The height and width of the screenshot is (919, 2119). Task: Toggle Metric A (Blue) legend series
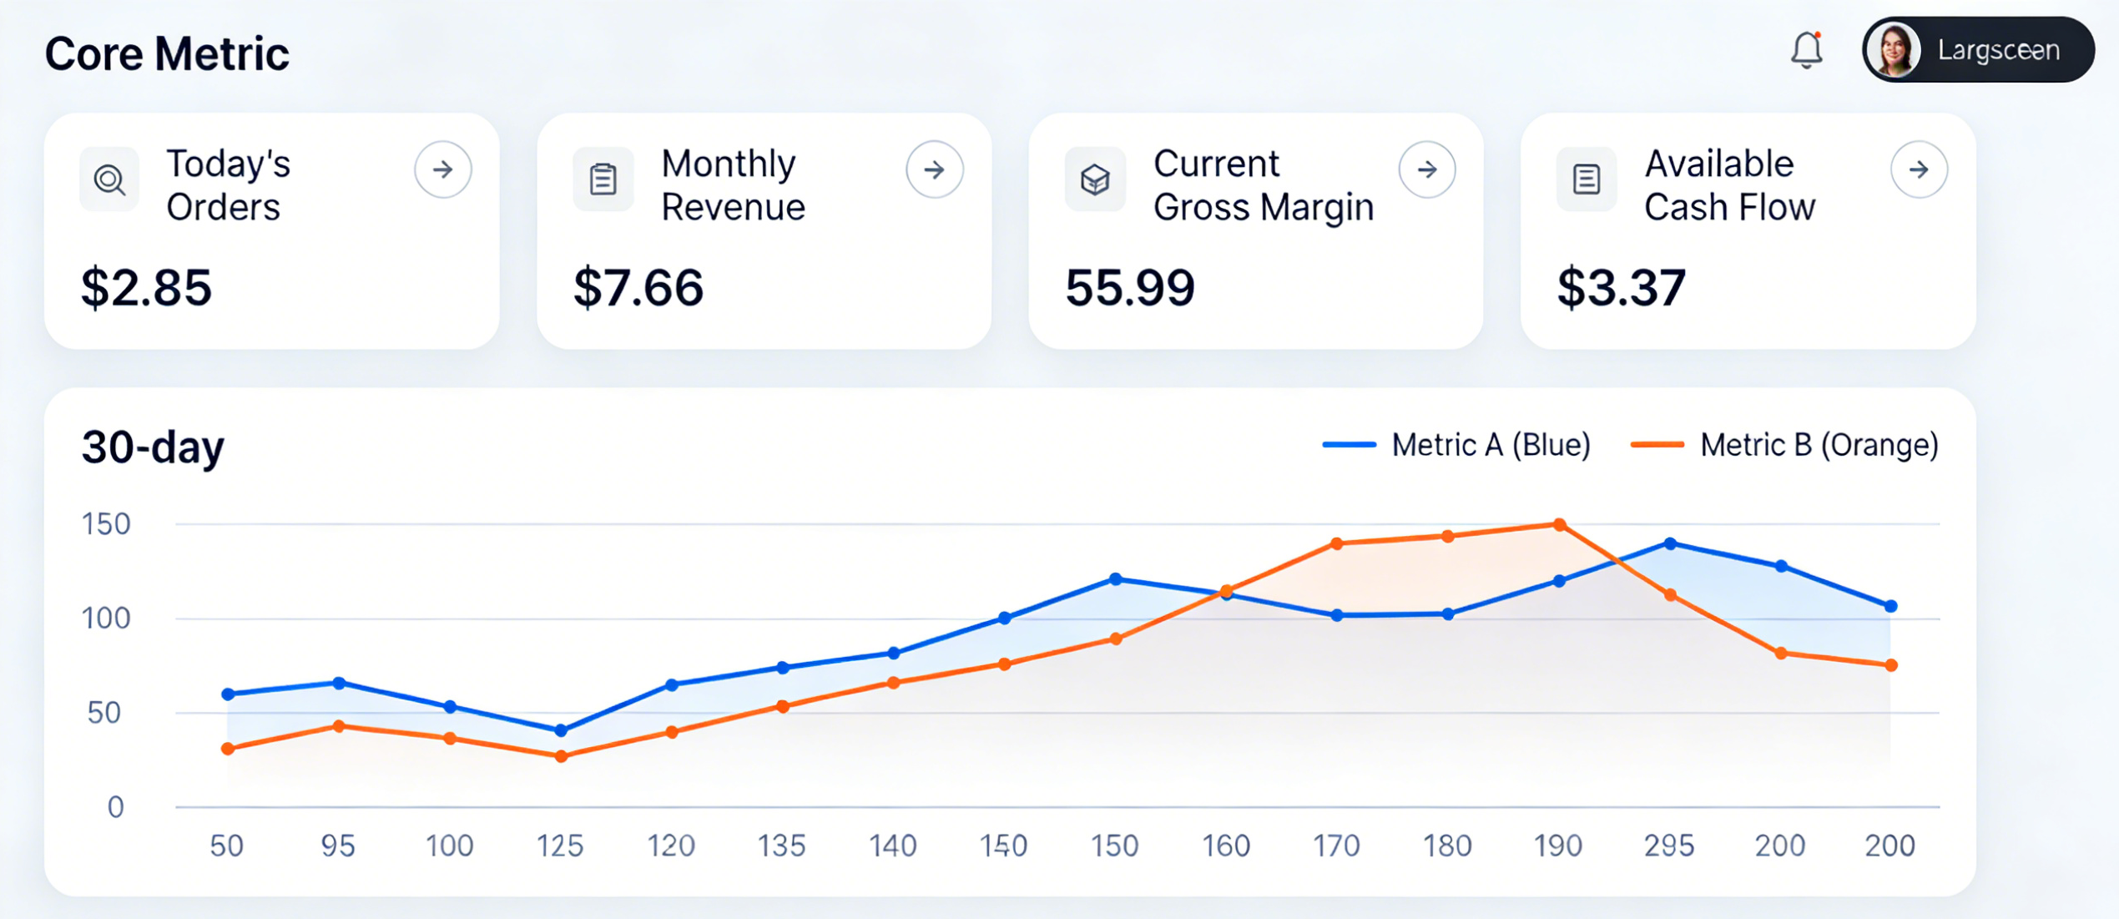1491,445
